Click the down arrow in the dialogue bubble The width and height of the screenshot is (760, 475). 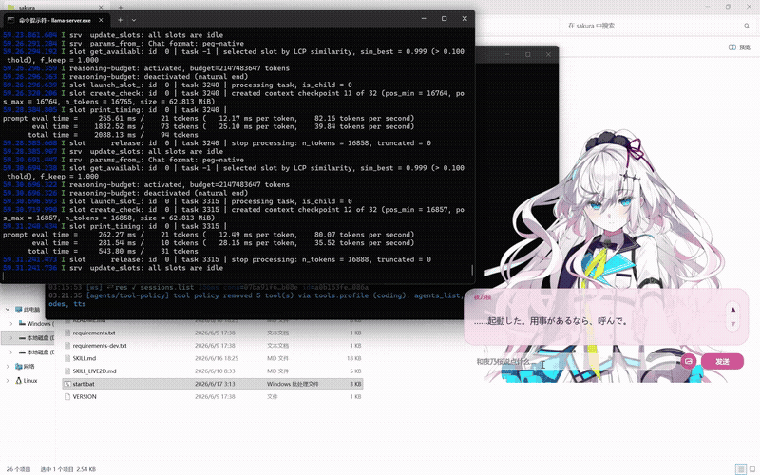[732, 324]
